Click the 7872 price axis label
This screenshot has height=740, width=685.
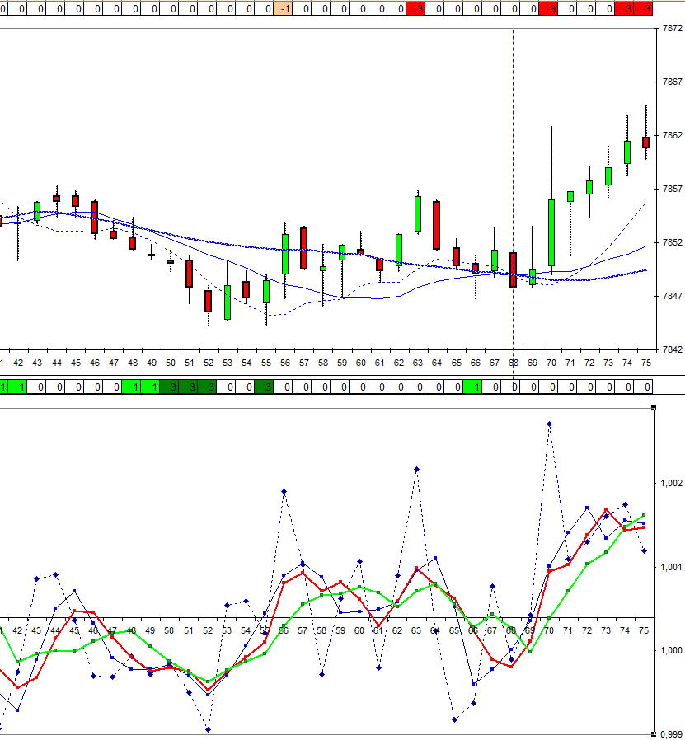tap(672, 28)
